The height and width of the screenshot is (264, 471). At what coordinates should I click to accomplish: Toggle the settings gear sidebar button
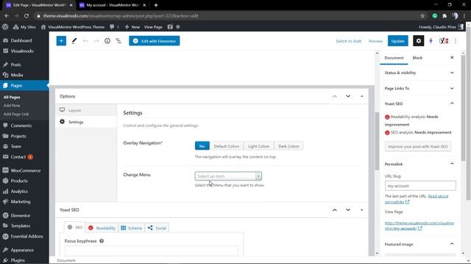click(419, 41)
